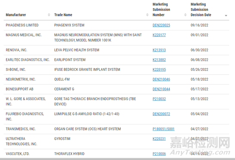Open submission K220177 link
The image size is (235, 160).
coord(159,35)
